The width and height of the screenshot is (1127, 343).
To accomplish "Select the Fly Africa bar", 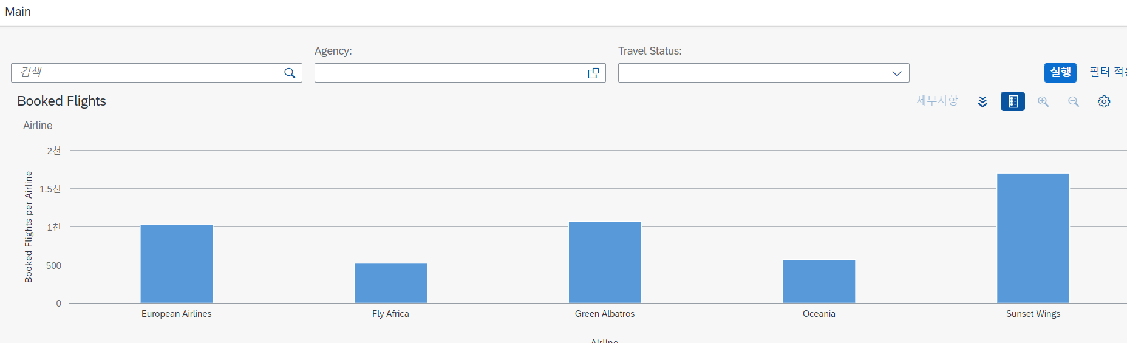I will (x=390, y=284).
